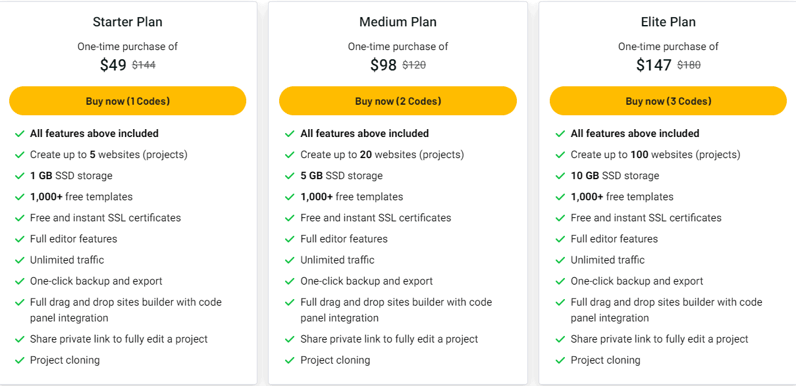Select the check next to Free and instant SSL certificates in Elite Plan

point(560,218)
